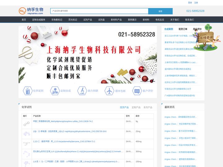Open the 在线咨询 online consultation sign
Viewport: 223px width, 167px height.
206,38
